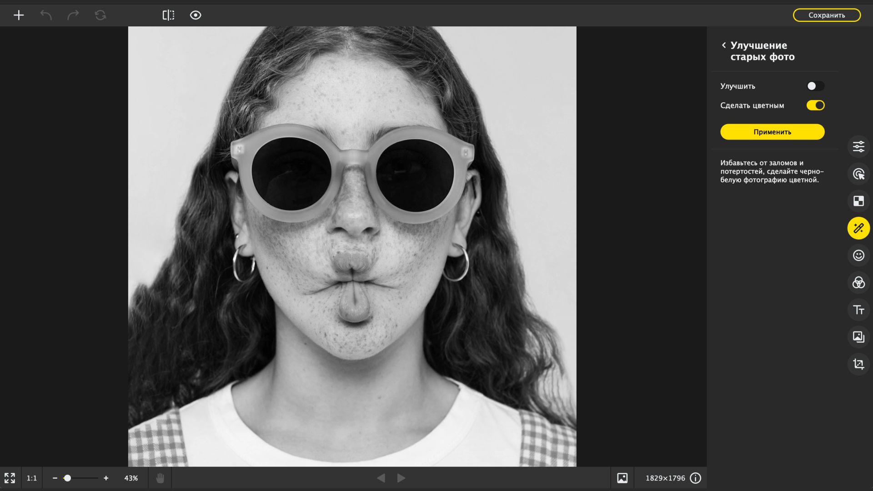Toggle the Улучшить switch on
The image size is (873, 491).
point(815,86)
